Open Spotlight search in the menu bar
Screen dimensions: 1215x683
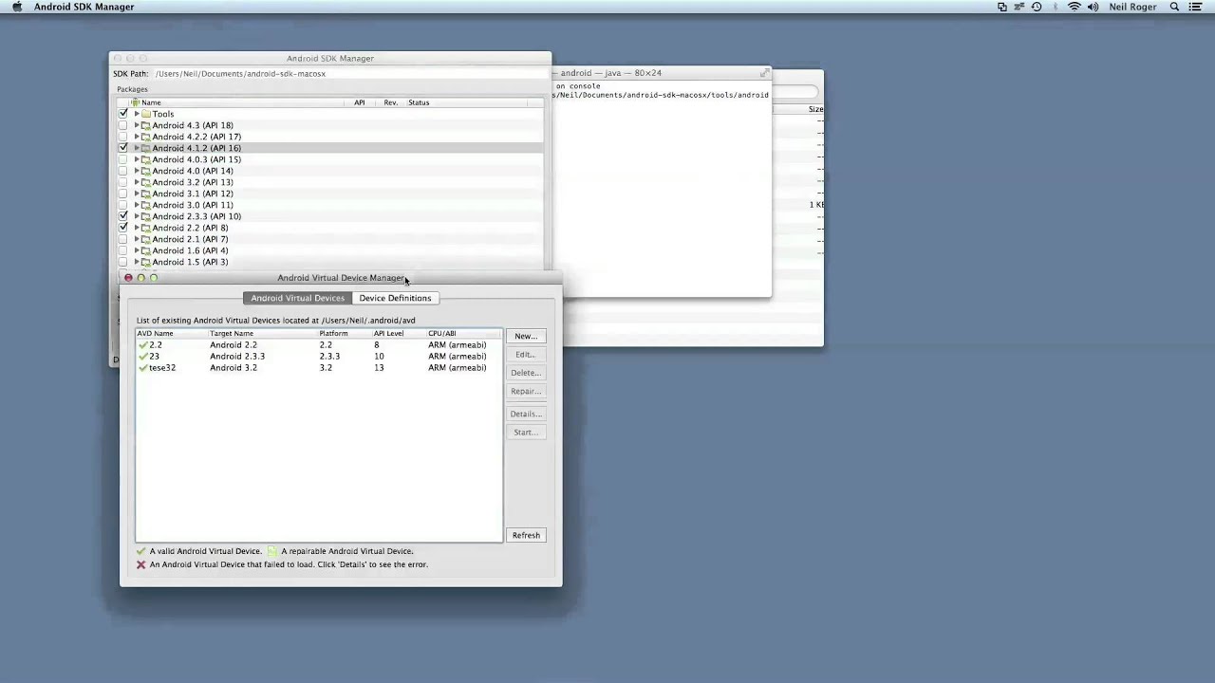click(x=1174, y=7)
